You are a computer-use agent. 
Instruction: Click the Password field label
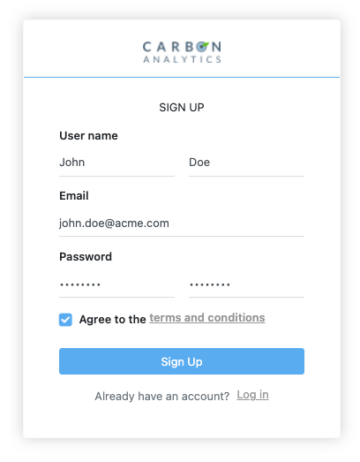point(86,257)
